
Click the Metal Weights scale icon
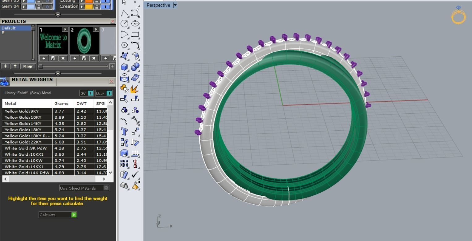tap(5, 82)
